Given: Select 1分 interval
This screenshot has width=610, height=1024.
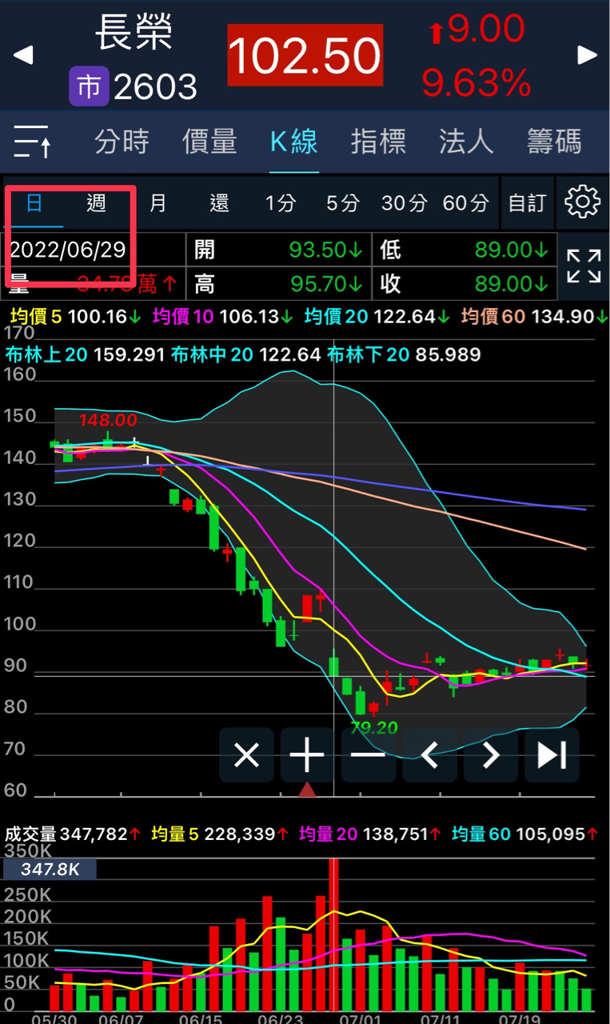Looking at the screenshot, I should [x=281, y=203].
